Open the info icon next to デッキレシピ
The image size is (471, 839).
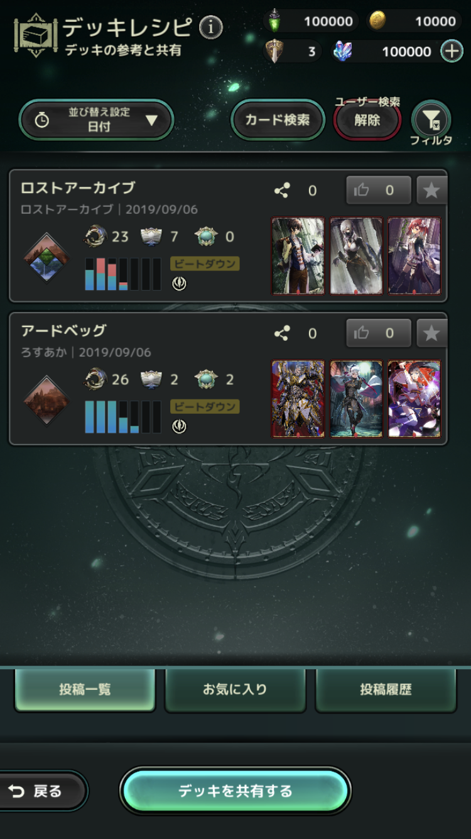pos(211,27)
